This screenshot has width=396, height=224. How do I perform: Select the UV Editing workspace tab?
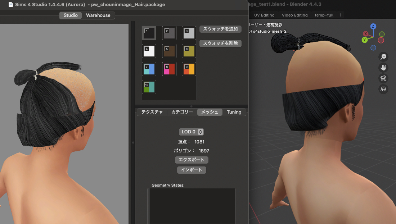(x=264, y=15)
